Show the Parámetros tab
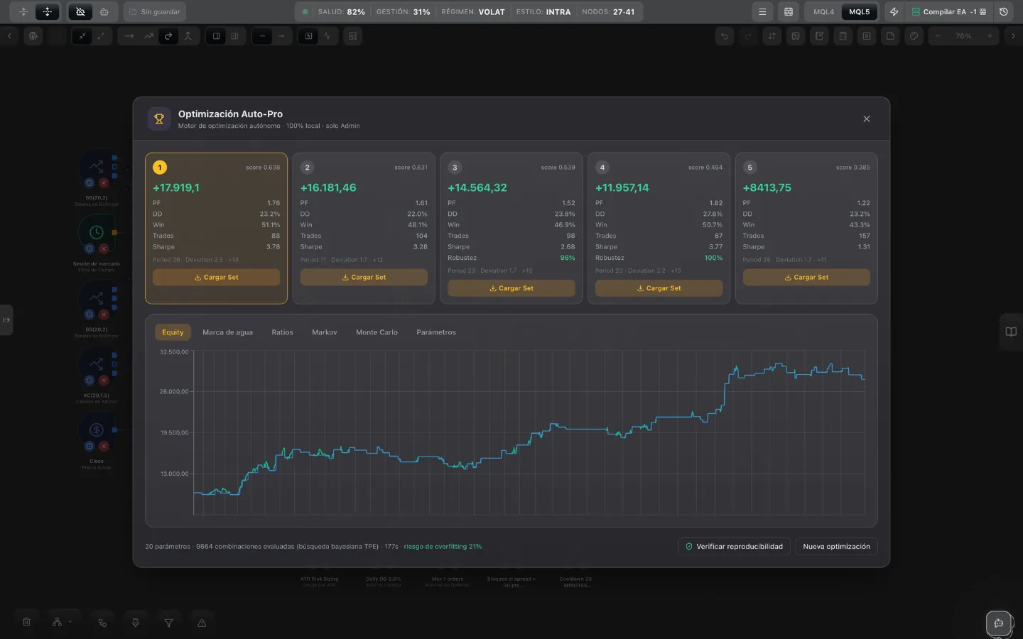The image size is (1023, 639). click(436, 332)
